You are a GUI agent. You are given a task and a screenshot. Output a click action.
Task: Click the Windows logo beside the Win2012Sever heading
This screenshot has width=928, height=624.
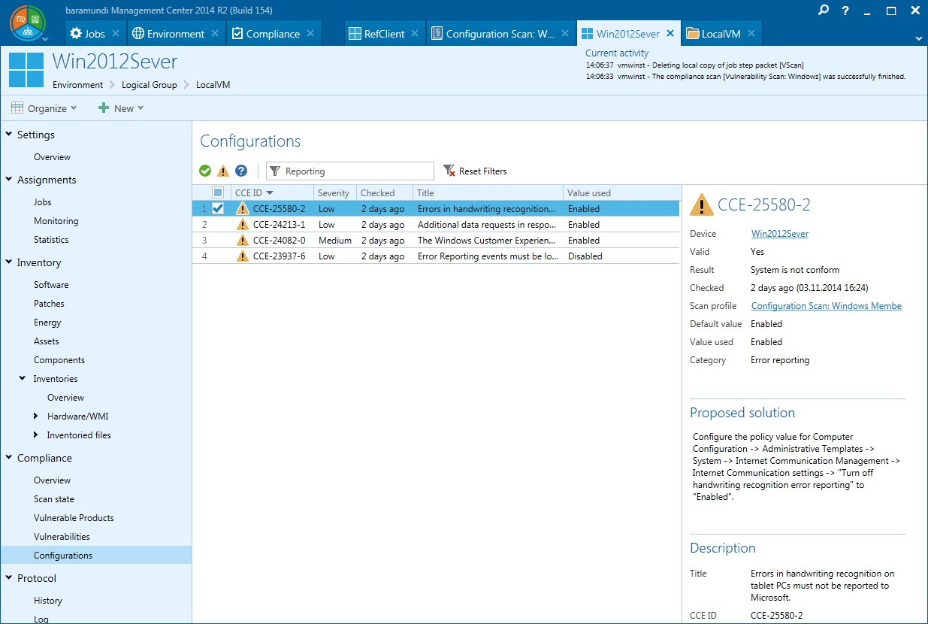(x=26, y=69)
